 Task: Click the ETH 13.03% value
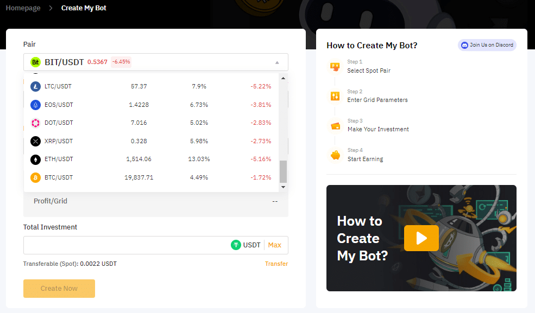pos(199,159)
